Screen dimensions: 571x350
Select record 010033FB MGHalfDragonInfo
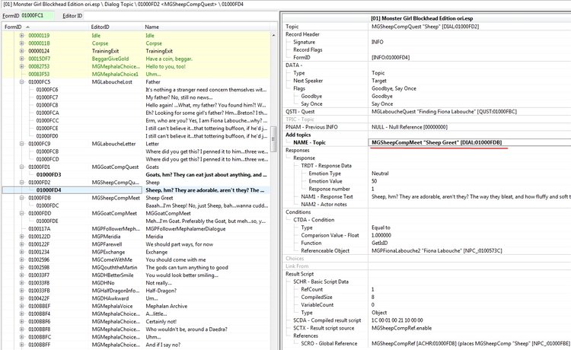pyautogui.click(x=136, y=291)
